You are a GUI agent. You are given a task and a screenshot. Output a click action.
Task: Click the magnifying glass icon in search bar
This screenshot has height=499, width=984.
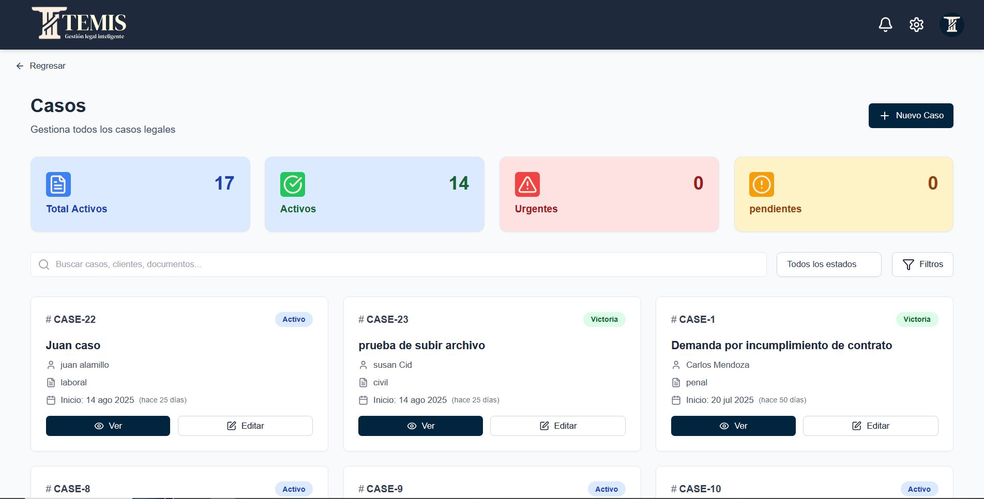43,264
